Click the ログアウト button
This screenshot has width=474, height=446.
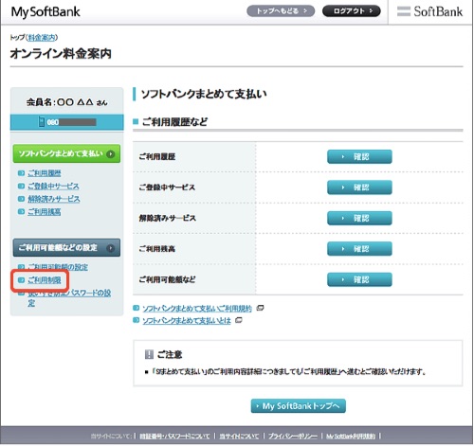[351, 11]
